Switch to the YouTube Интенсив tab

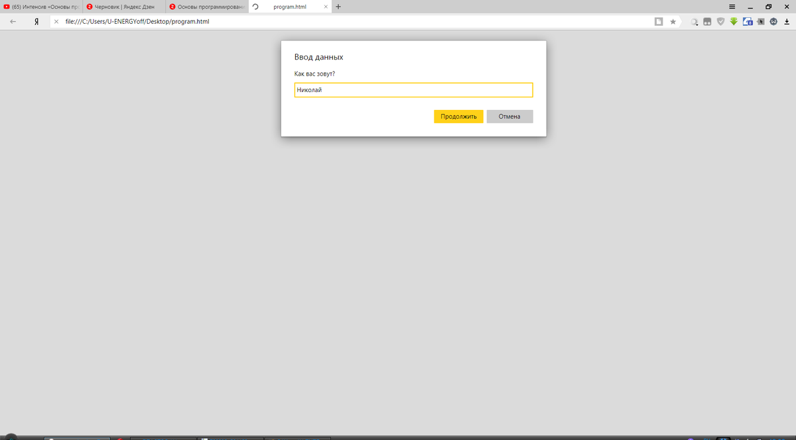[x=41, y=6]
